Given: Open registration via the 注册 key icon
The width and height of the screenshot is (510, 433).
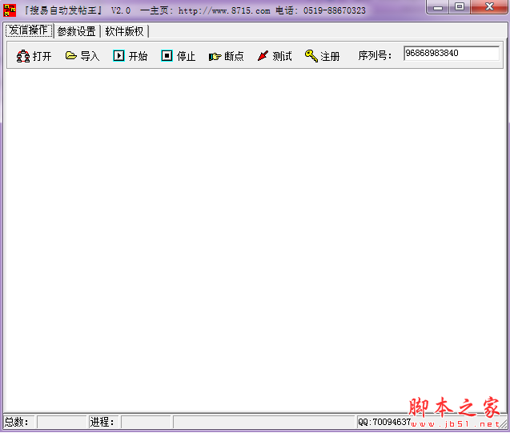Looking at the screenshot, I should point(311,55).
